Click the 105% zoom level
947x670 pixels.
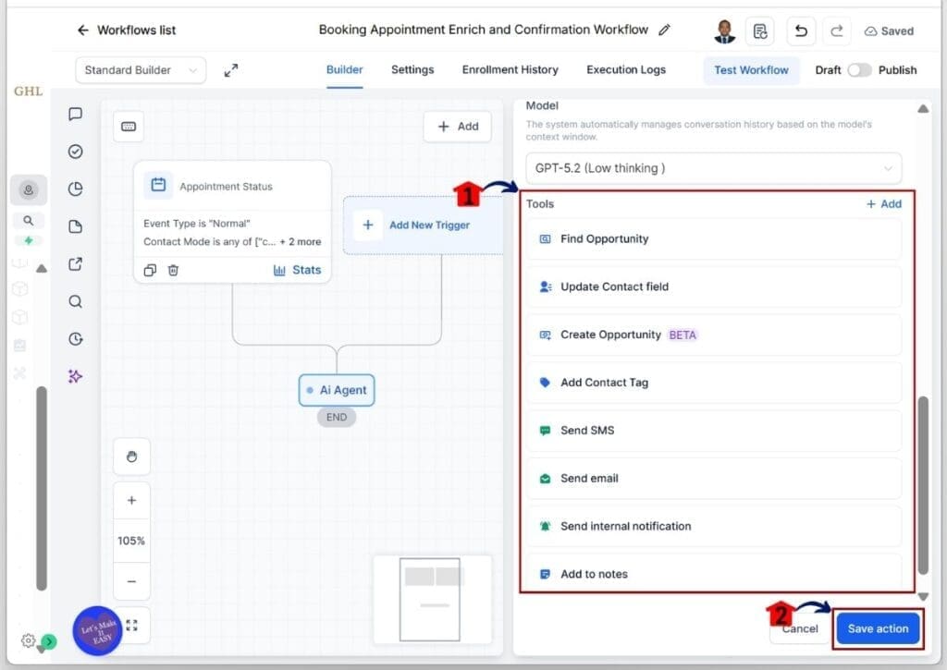click(x=131, y=541)
